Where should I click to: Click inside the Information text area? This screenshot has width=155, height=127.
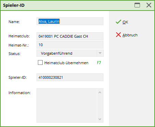[x=67, y=105]
